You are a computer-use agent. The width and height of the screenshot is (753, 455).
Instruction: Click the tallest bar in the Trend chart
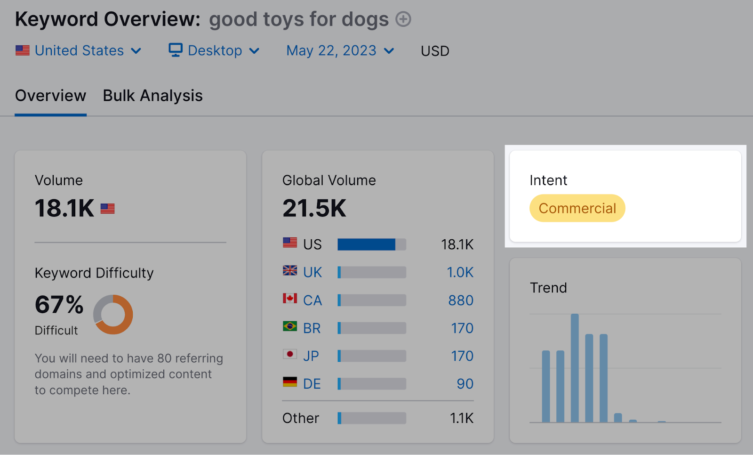[x=575, y=367]
